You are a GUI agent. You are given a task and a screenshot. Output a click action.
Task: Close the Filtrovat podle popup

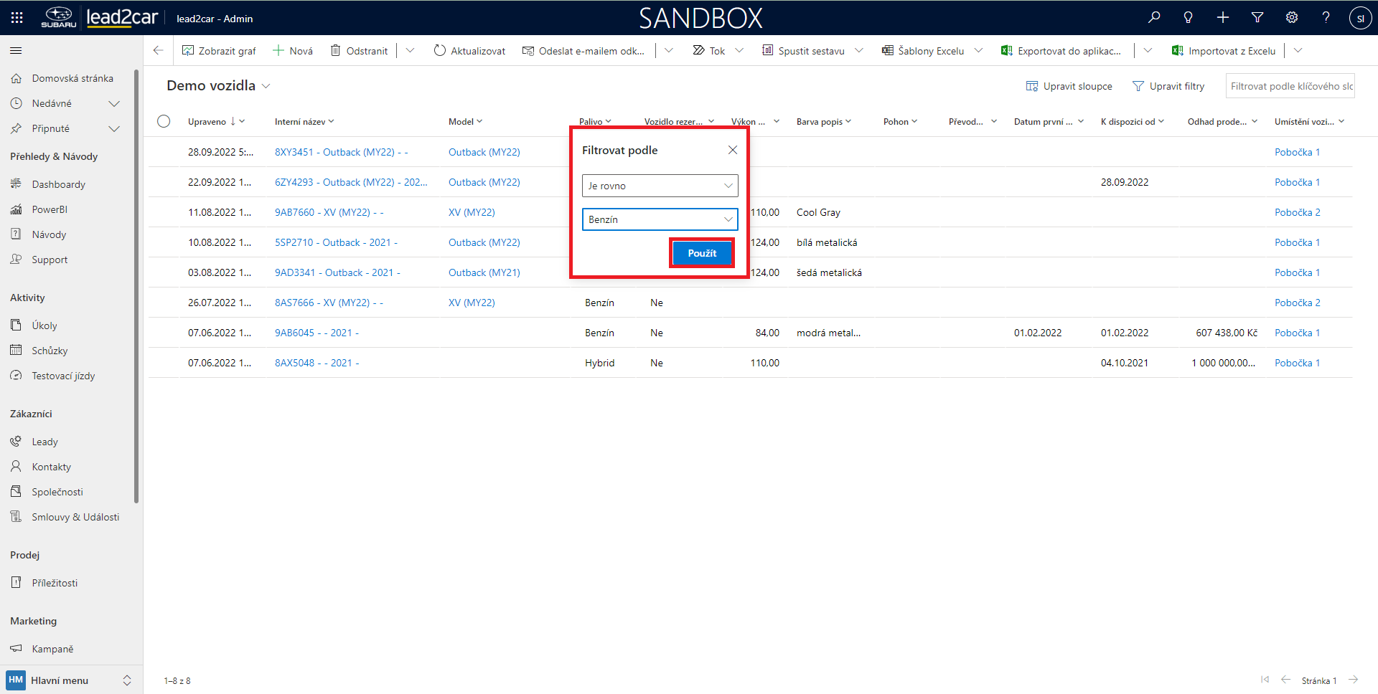point(732,150)
